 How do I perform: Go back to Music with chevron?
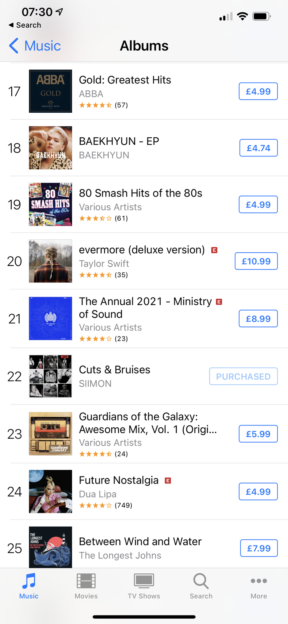[x=35, y=46]
